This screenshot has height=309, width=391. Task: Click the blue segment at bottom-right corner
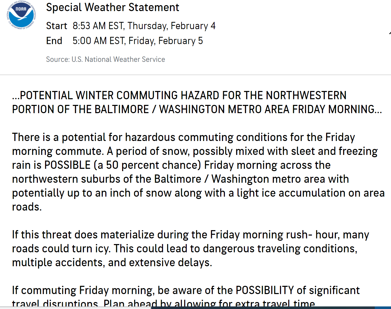pyautogui.click(x=383, y=308)
